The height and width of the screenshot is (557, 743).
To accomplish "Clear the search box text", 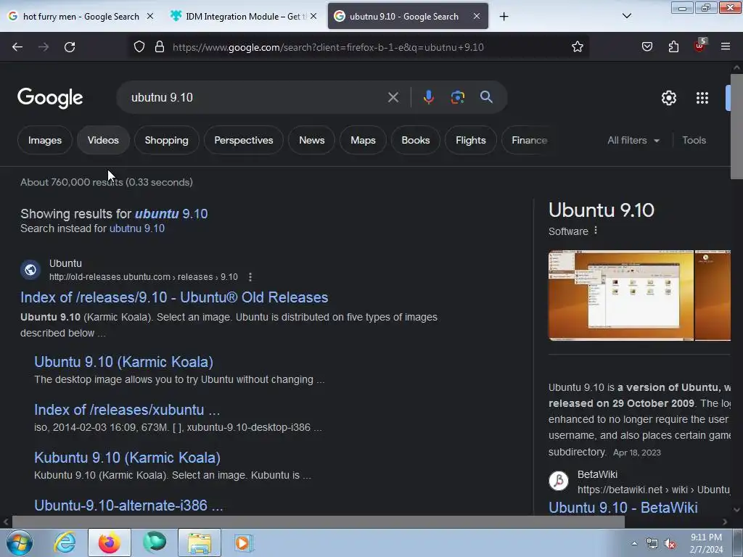I will coord(393,98).
